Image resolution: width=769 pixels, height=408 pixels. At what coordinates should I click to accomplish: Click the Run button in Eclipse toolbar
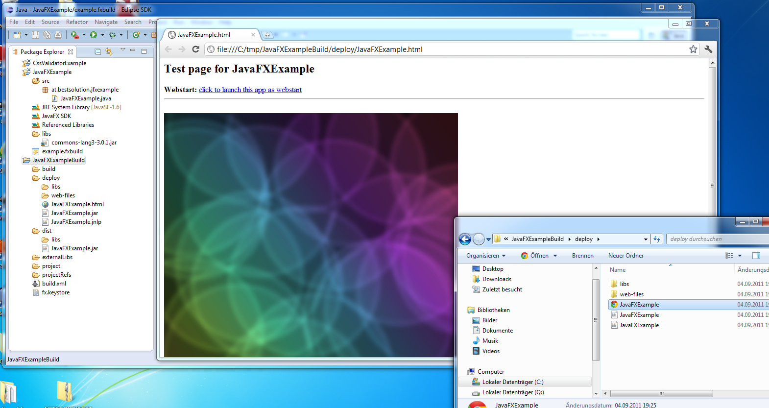pyautogui.click(x=93, y=35)
